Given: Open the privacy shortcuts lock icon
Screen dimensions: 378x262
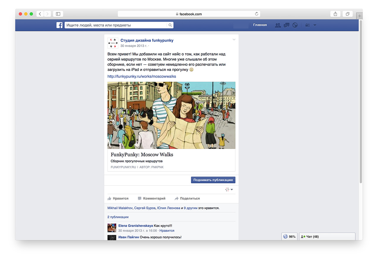Looking at the screenshot, I should 307,25.
